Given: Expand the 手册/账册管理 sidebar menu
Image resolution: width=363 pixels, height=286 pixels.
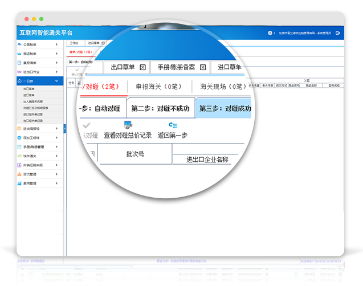Looking at the screenshot, I should click(56, 147).
